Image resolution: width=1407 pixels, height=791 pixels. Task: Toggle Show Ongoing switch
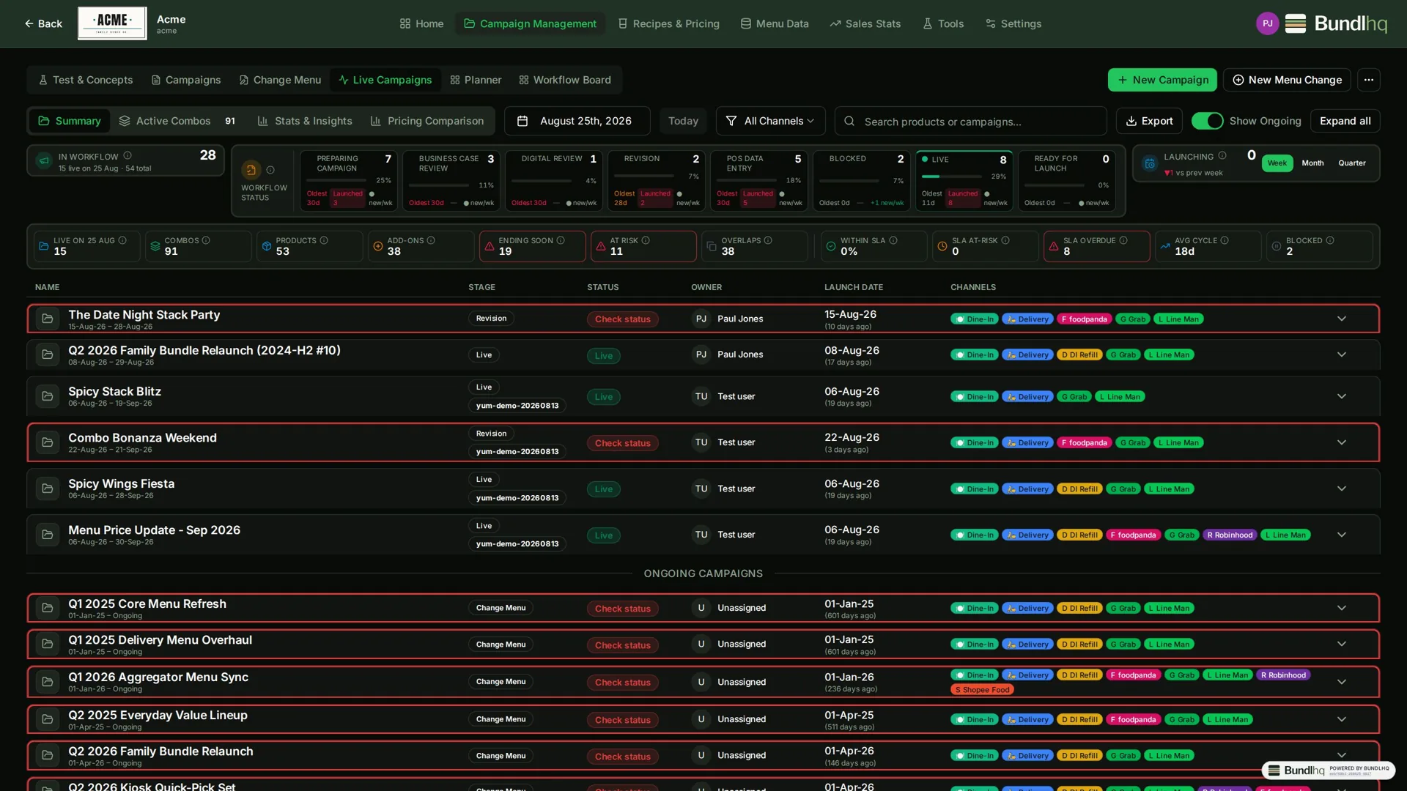1207,121
